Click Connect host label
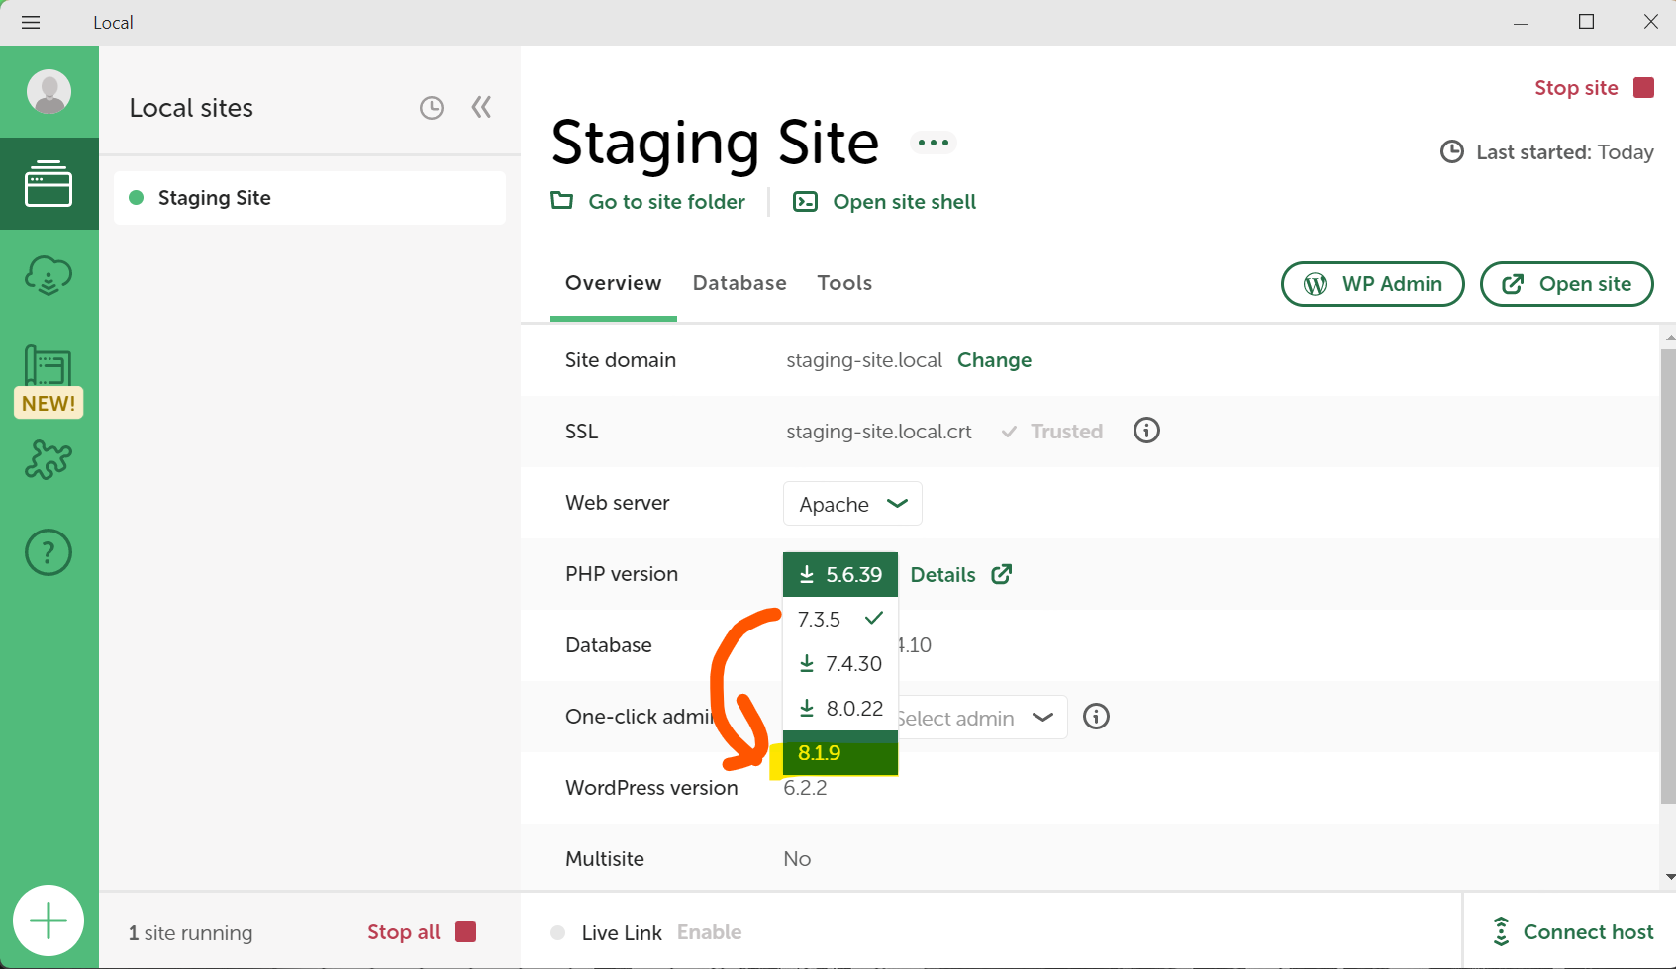The image size is (1676, 969). [x=1588, y=932]
